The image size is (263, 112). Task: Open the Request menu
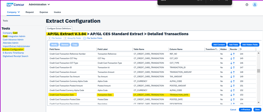pos(30,12)
